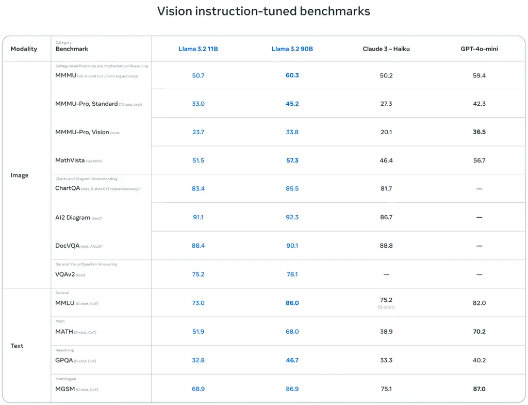Screen dimensions: 528x405
Task: Click the MMMU-Pro Standard score "33.0"
Action: [x=199, y=104]
